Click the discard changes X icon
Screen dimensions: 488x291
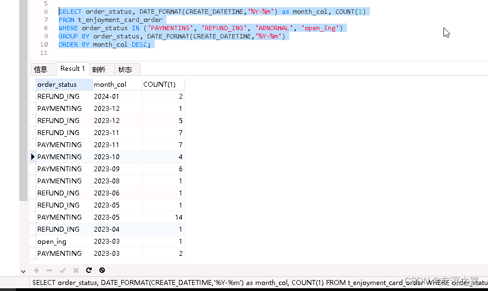pyautogui.click(x=76, y=270)
